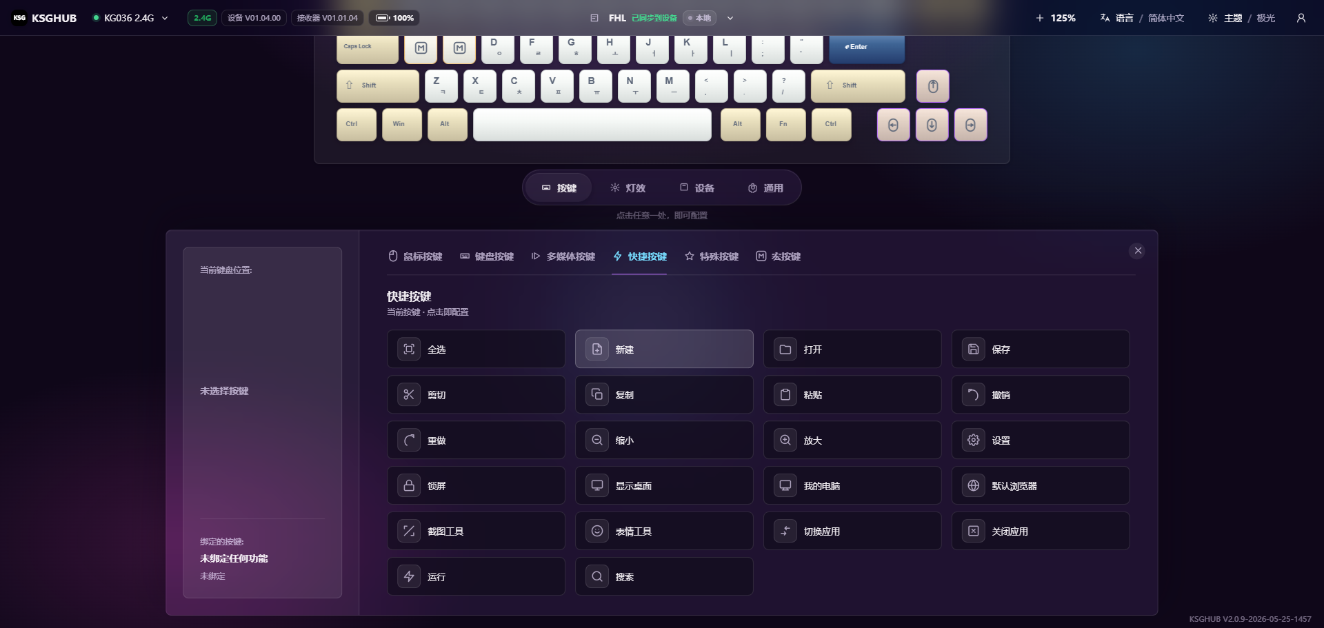The height and width of the screenshot is (628, 1324).
Task: Select the right arrow key
Action: (x=970, y=125)
